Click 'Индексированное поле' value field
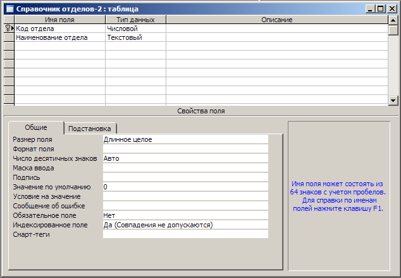The height and width of the screenshot is (278, 401). pos(186,225)
